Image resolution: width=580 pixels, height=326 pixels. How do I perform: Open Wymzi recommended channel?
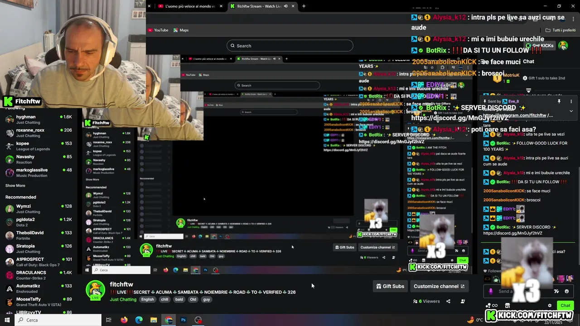pos(39,209)
